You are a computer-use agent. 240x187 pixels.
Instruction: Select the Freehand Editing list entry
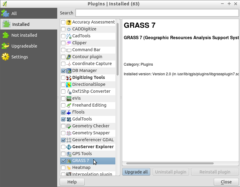coord(88,105)
